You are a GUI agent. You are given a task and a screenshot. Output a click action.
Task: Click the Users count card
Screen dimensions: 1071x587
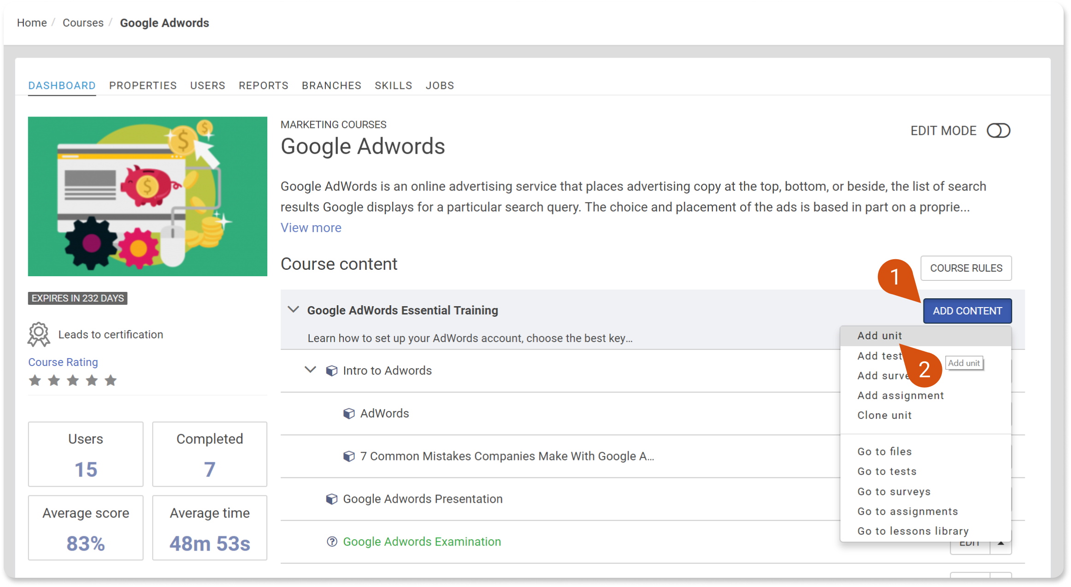pos(86,454)
